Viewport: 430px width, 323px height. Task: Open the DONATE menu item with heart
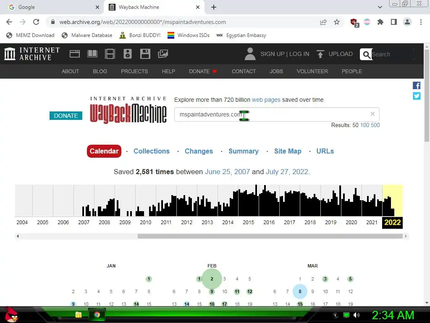203,71
